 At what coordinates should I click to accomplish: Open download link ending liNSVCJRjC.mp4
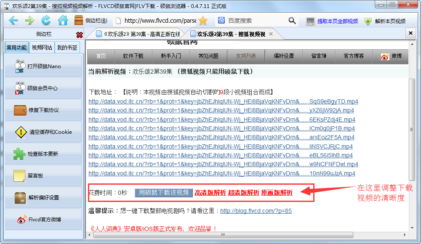(x=221, y=146)
